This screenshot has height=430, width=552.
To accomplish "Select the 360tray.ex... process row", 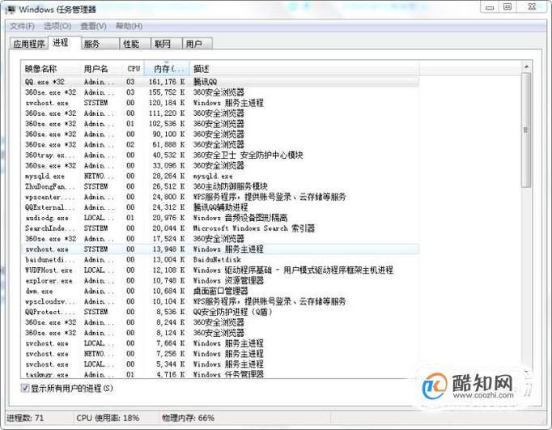I will [x=220, y=155].
